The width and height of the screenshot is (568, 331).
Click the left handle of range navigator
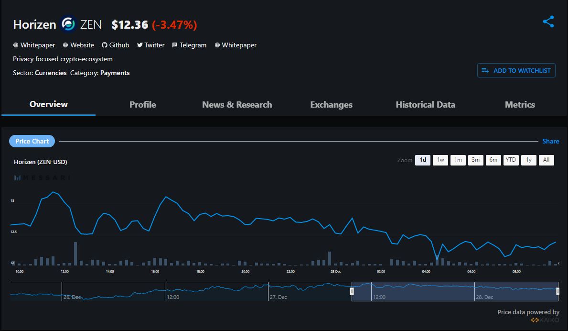[x=352, y=291]
